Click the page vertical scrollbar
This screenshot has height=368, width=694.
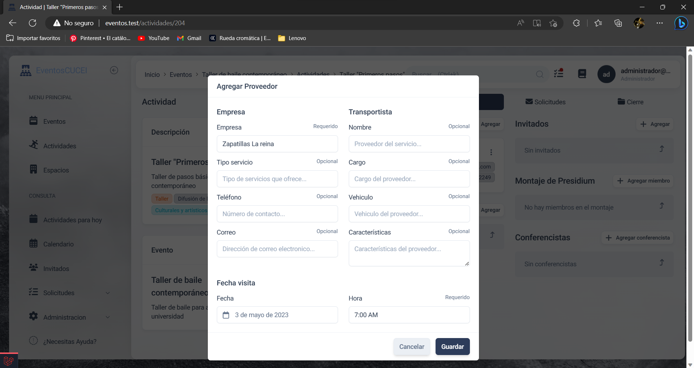(x=690, y=195)
